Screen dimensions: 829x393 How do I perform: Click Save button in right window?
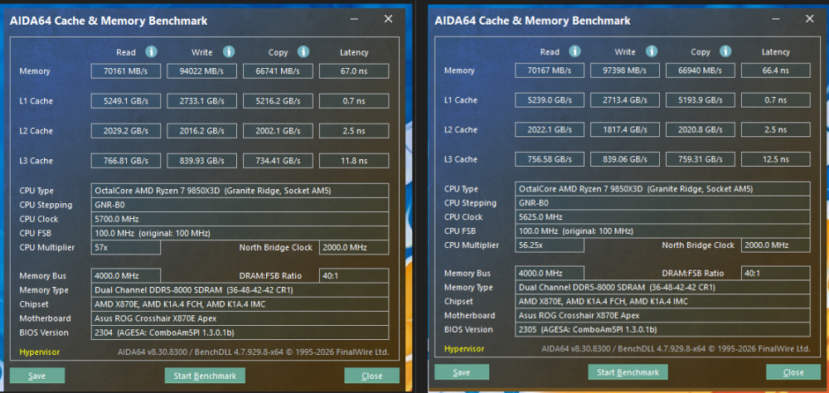(462, 371)
